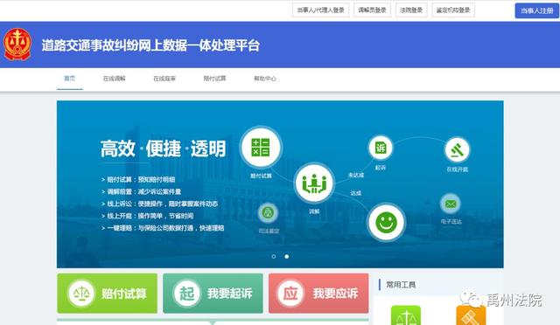560x325 pixels.
Task: Click the 电子送达 envelope icon in banner
Action: pos(451,204)
